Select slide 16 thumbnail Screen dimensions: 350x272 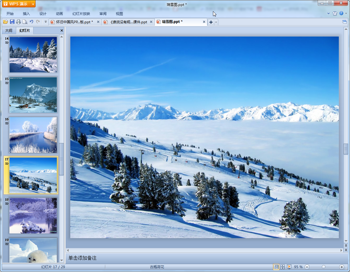[33, 135]
